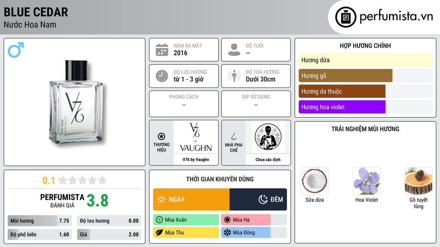Click the BLUE CEDAR title
Screen dimensions: 440x247
[36, 12]
